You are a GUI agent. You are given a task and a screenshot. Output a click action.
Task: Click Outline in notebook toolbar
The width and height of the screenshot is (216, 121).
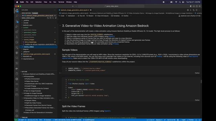pos(125,16)
